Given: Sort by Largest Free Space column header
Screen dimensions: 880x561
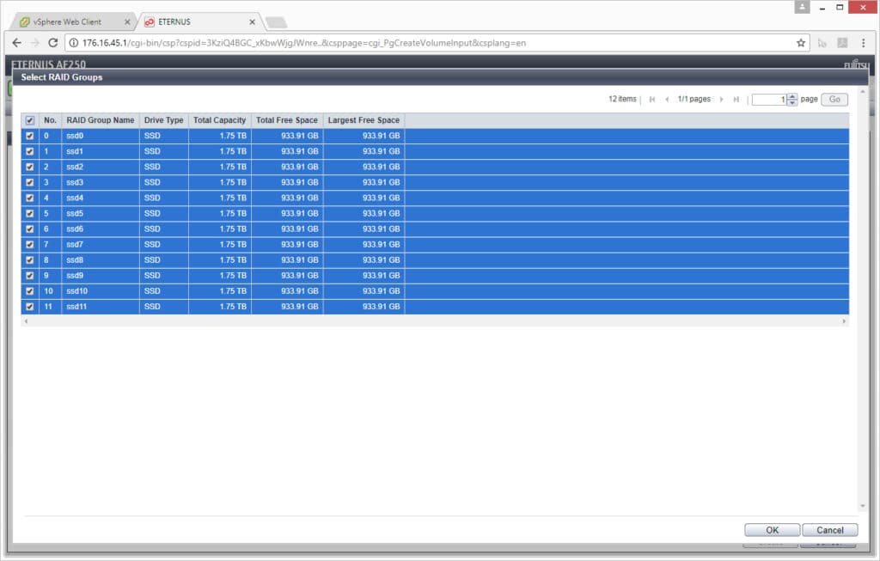Looking at the screenshot, I should pyautogui.click(x=364, y=120).
